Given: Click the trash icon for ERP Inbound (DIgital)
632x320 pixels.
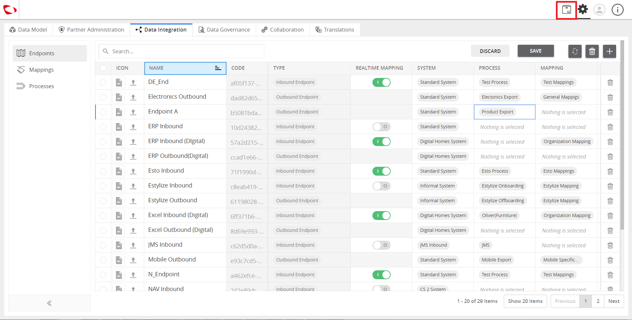Looking at the screenshot, I should [610, 142].
